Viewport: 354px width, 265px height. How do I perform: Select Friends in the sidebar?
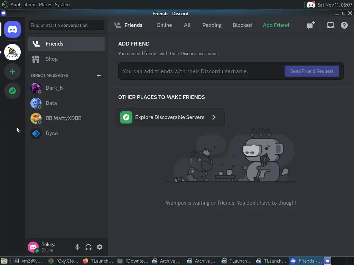tap(66, 44)
